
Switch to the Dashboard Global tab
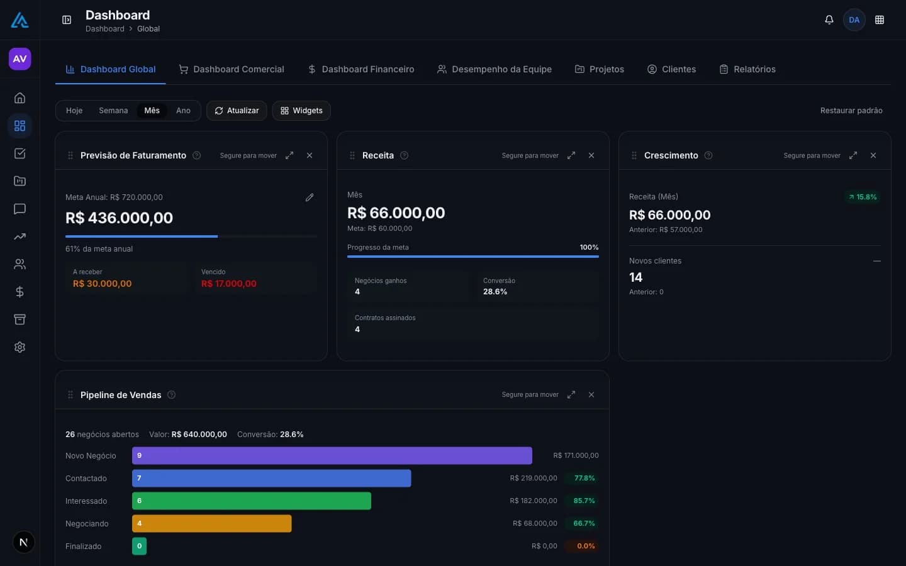tap(111, 69)
